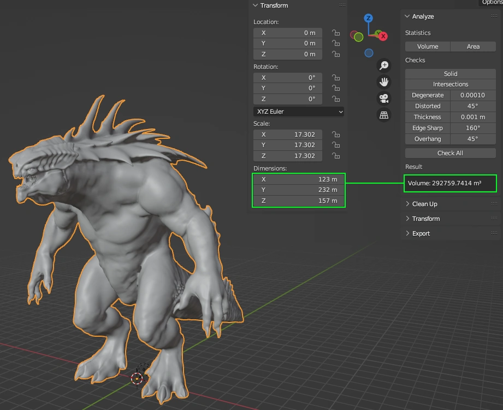Calculate mesh Area statistic
The image size is (503, 410).
click(473, 46)
